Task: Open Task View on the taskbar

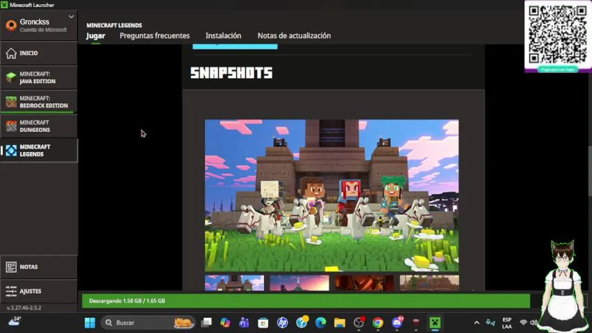Action: (207, 322)
